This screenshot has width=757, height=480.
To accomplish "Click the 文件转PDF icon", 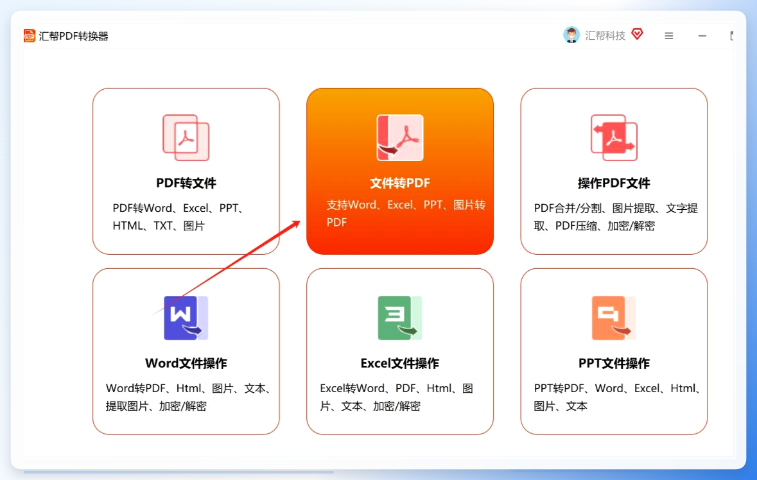I will tap(400, 137).
